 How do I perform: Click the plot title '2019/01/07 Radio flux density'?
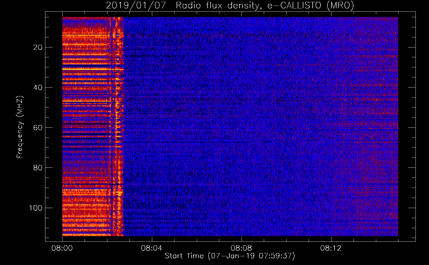coord(230,5)
